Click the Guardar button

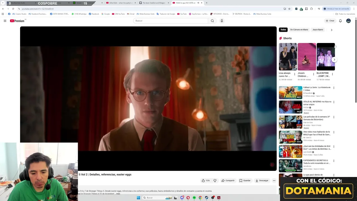coord(245,181)
